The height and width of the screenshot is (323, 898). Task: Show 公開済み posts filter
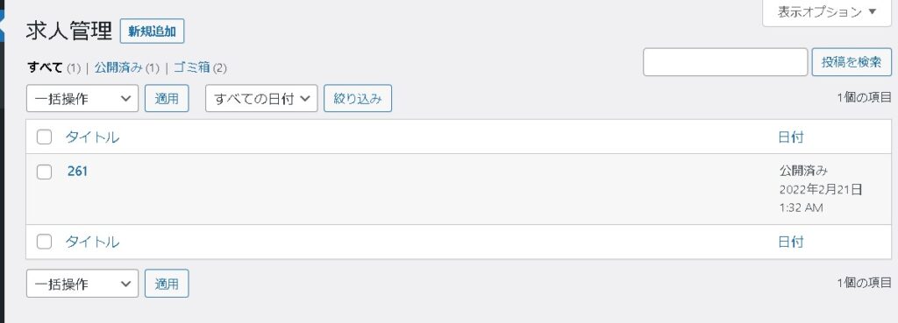(x=118, y=67)
